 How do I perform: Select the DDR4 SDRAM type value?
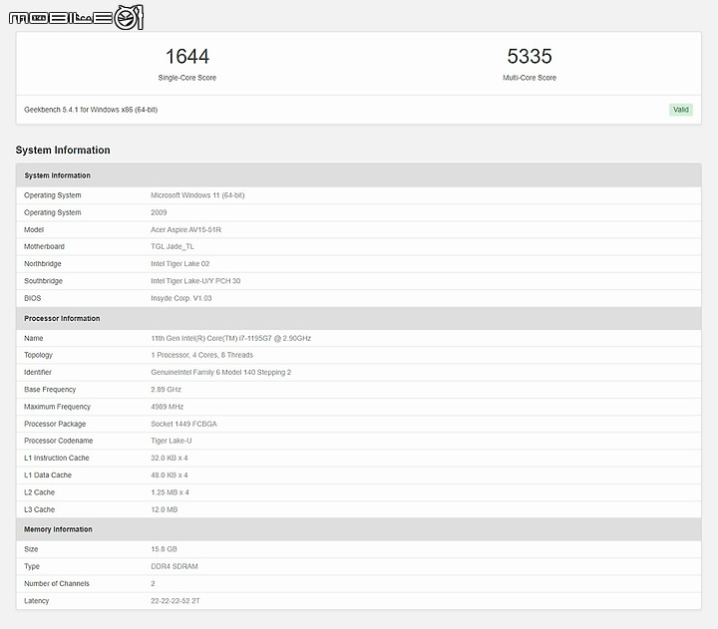click(x=174, y=567)
